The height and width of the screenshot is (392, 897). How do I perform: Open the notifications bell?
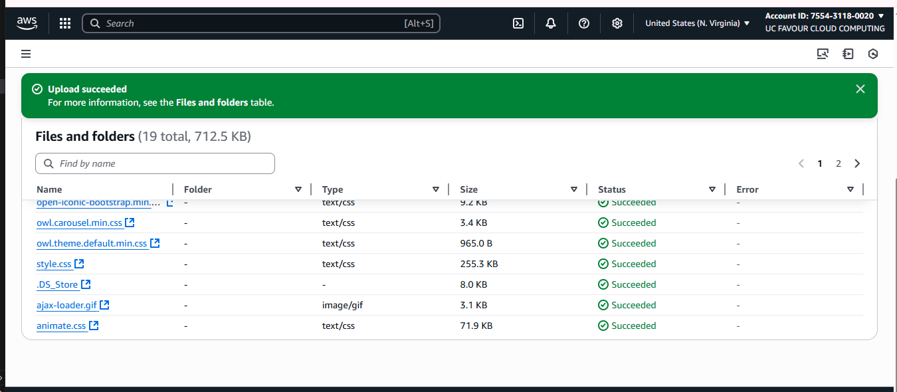point(551,23)
